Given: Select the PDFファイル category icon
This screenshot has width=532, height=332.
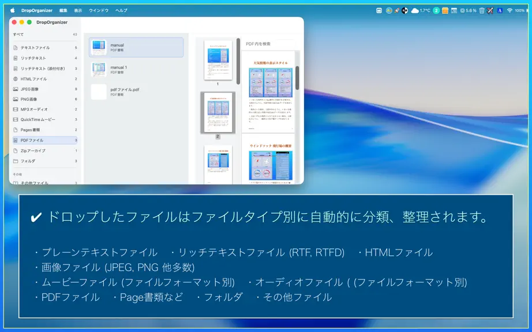Looking at the screenshot, I should (15, 140).
